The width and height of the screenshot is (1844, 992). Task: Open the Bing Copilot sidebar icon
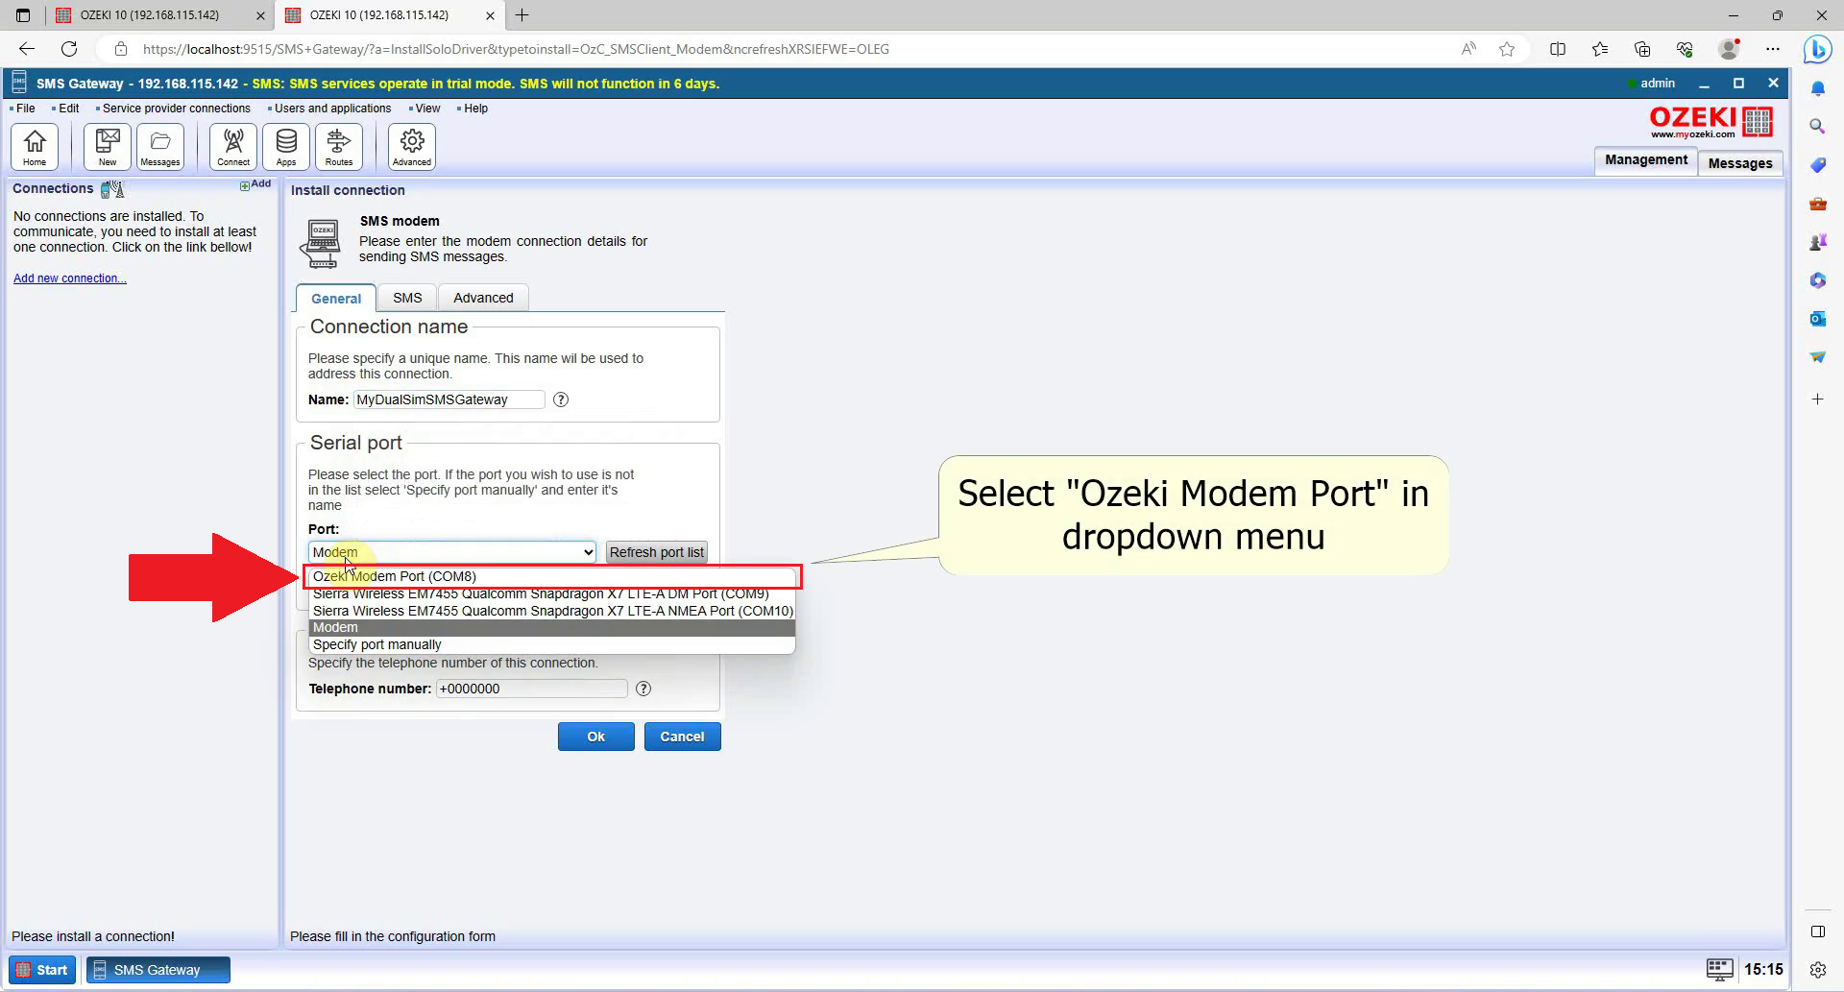pyautogui.click(x=1817, y=49)
